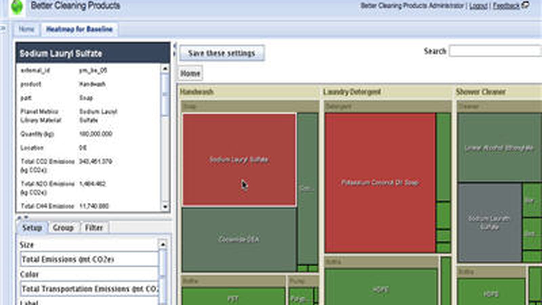Click the Home breadcrumb button above heatmap
Viewport: 542px width, 305px height.
click(190, 73)
